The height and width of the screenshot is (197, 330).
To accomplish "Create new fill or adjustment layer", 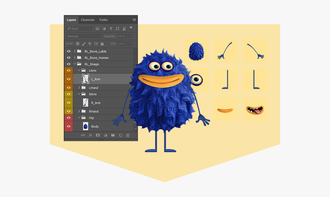I will tap(106, 135).
